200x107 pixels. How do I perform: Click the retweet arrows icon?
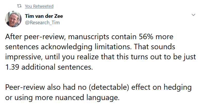(x=19, y=6)
